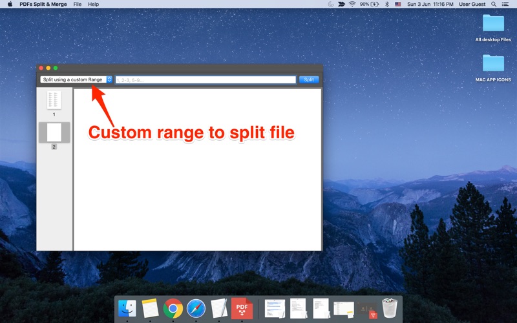This screenshot has height=323, width=517.
Task: Open Google Chrome from the dock
Action: point(173,308)
